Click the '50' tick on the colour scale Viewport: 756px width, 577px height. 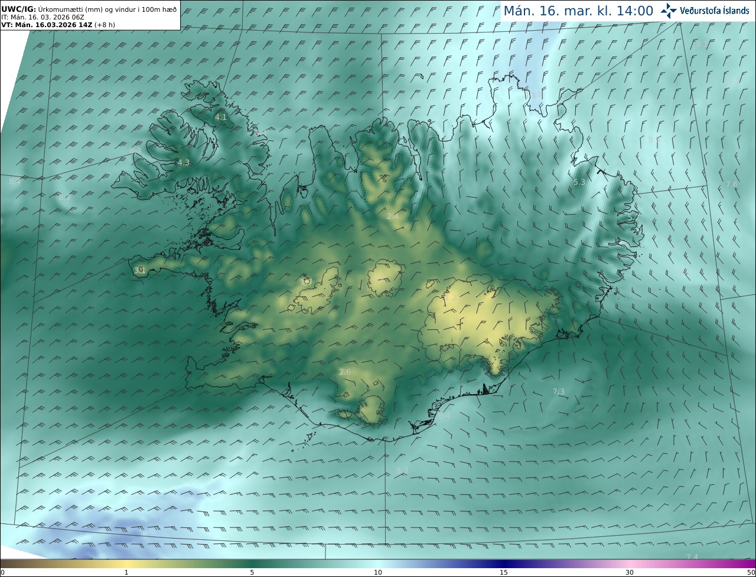click(751, 572)
